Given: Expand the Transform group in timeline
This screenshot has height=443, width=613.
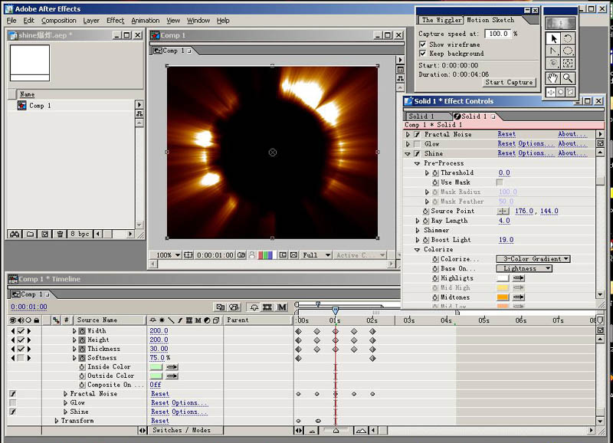Looking at the screenshot, I should coord(57,421).
